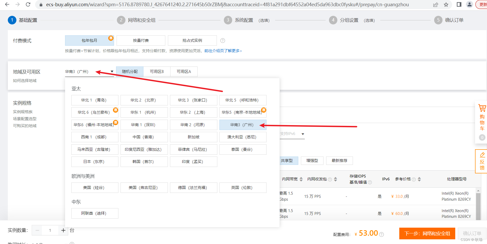Go to step 5 确认订单

coord(449,20)
